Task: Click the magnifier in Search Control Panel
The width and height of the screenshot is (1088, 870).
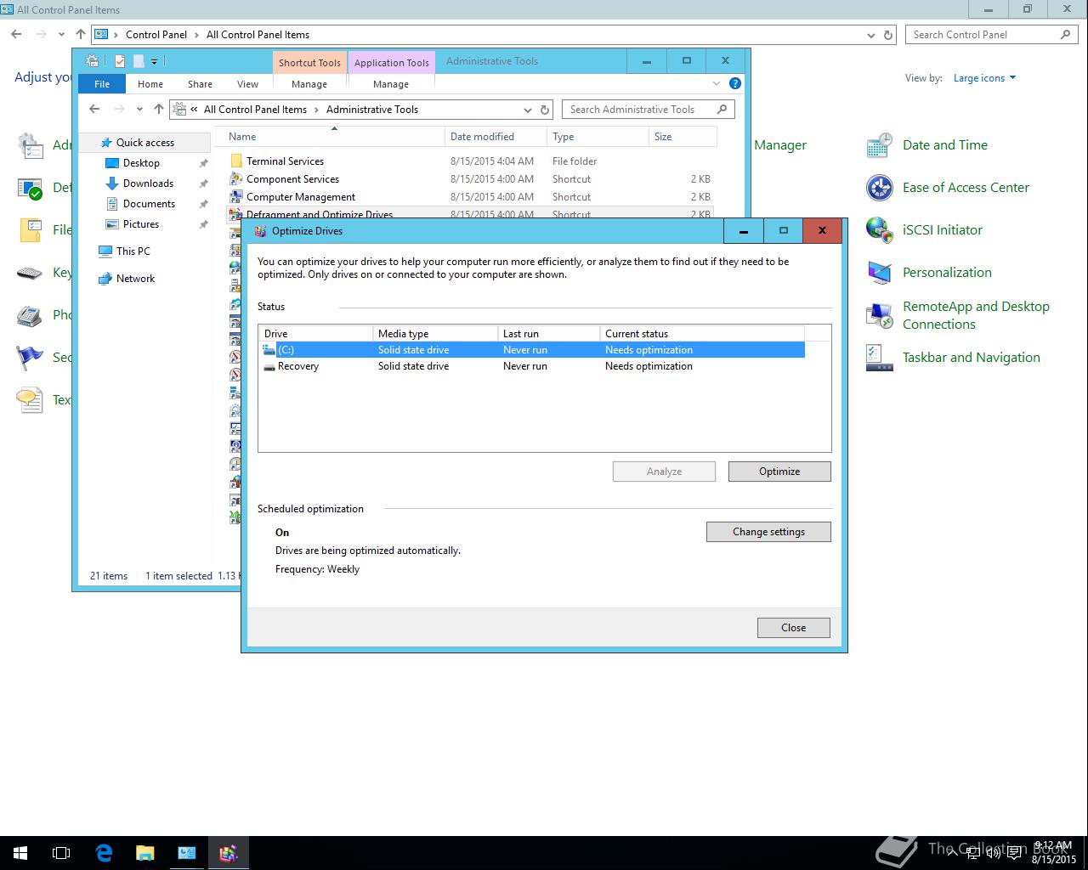Action: [1065, 35]
